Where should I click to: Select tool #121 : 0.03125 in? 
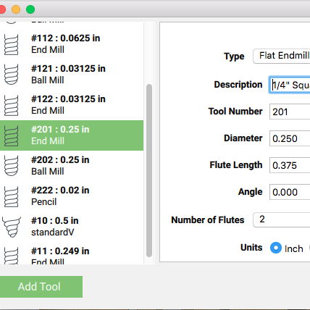tap(72, 75)
